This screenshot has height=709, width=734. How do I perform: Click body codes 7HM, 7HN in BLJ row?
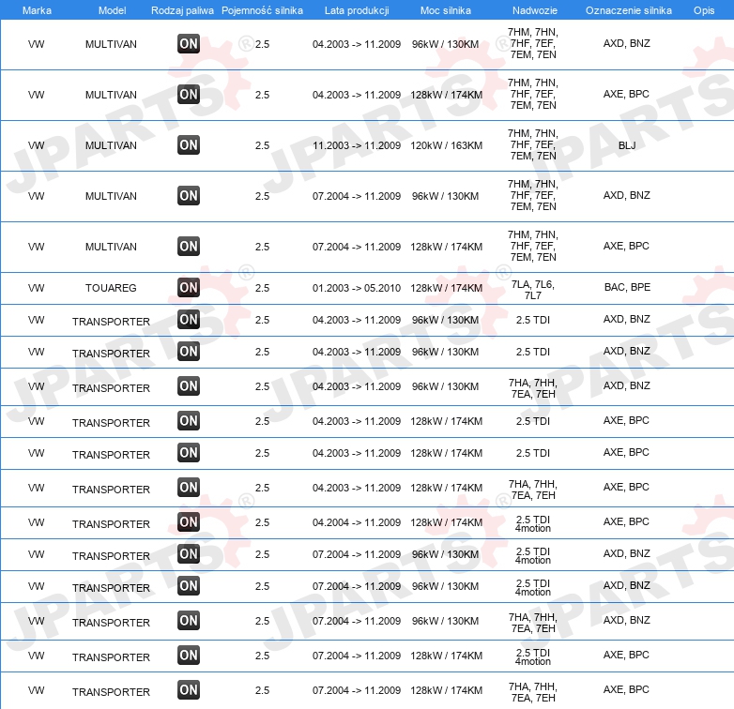pos(533,144)
